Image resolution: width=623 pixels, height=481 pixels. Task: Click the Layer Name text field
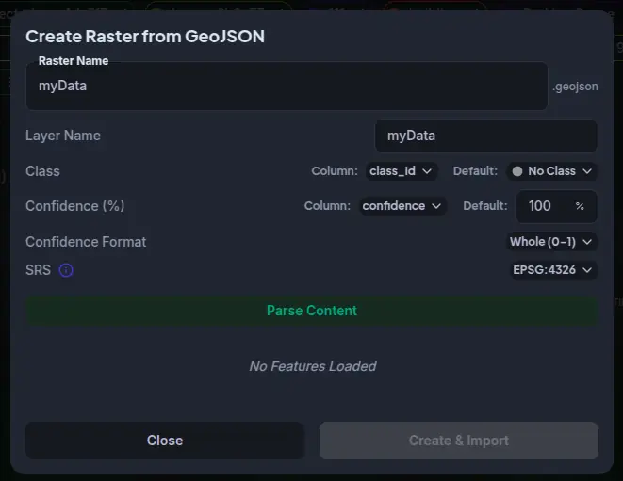pos(486,136)
